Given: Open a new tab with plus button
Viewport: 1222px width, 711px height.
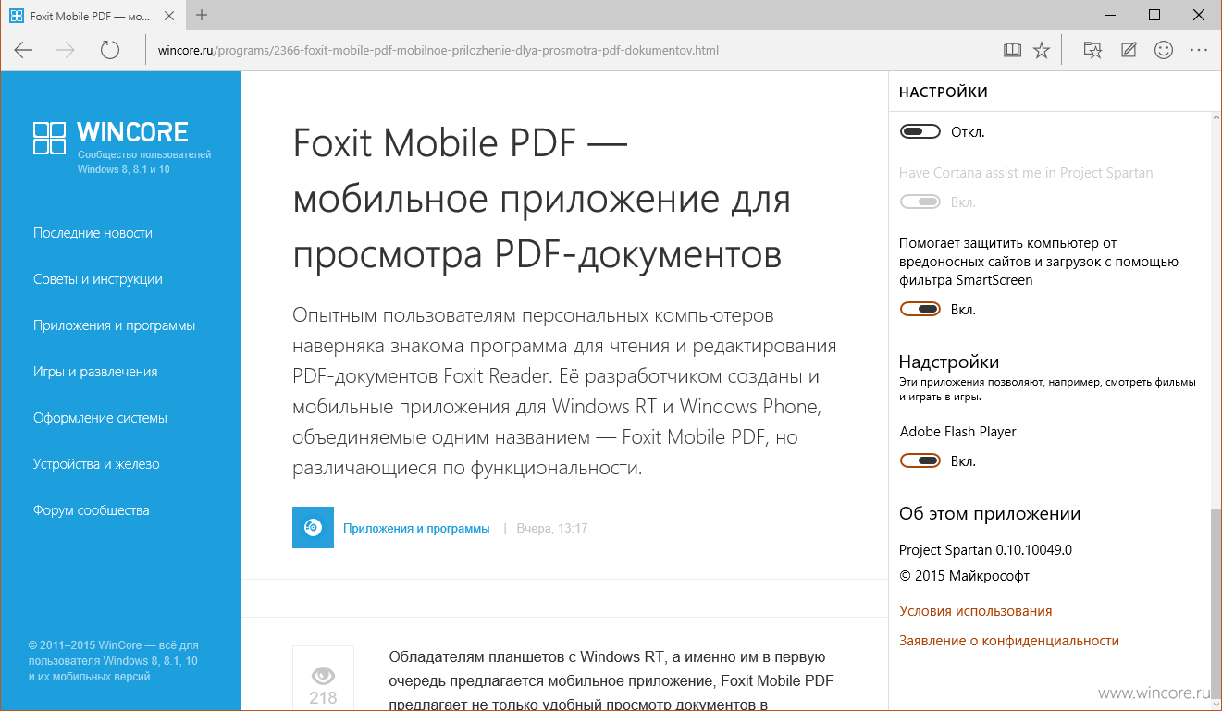Looking at the screenshot, I should 202,15.
